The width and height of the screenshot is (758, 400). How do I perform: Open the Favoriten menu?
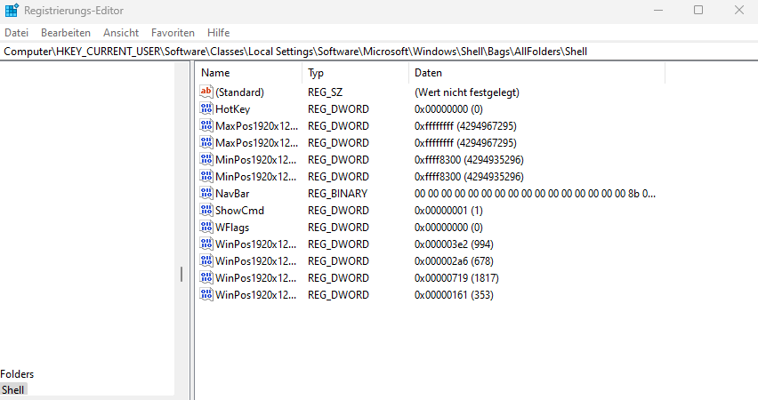(x=173, y=33)
